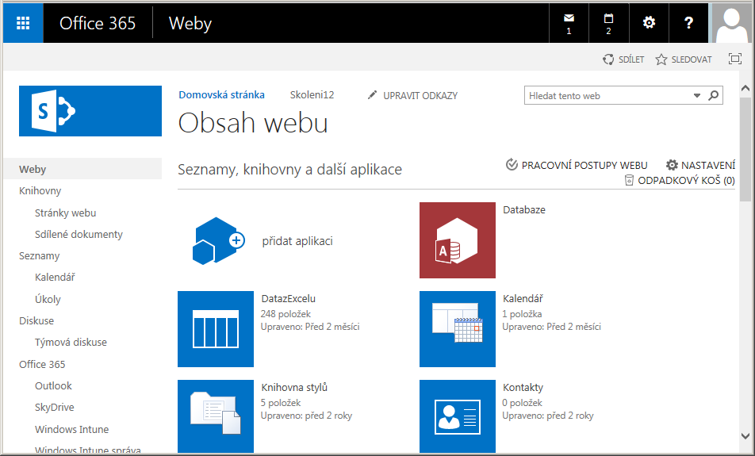The image size is (755, 456).
Task: Click the přidat aplikaci text link
Action: (x=297, y=241)
